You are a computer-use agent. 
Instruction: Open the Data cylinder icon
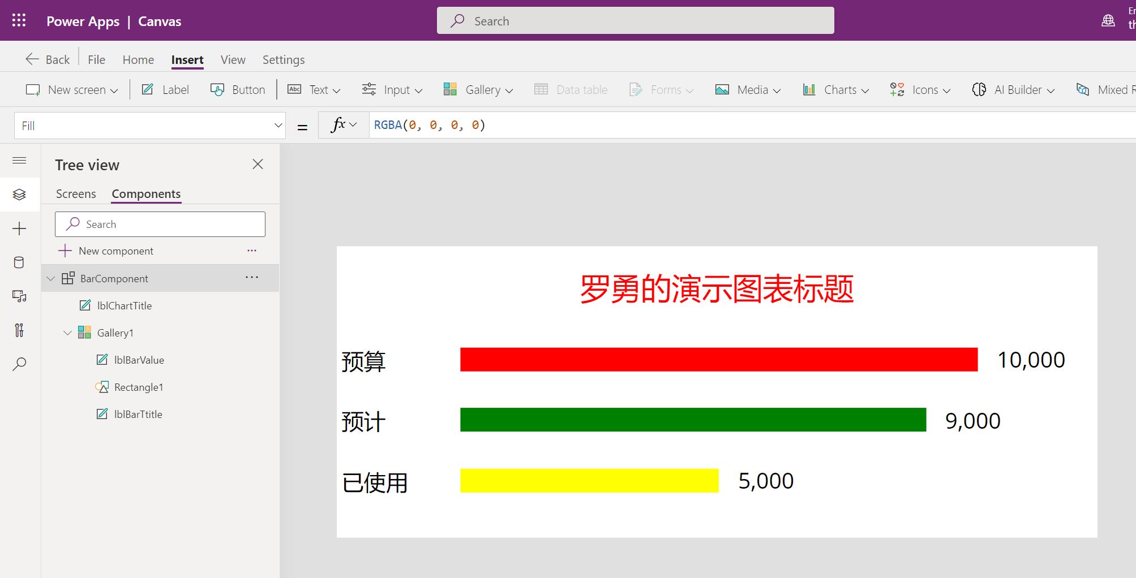[x=19, y=262]
